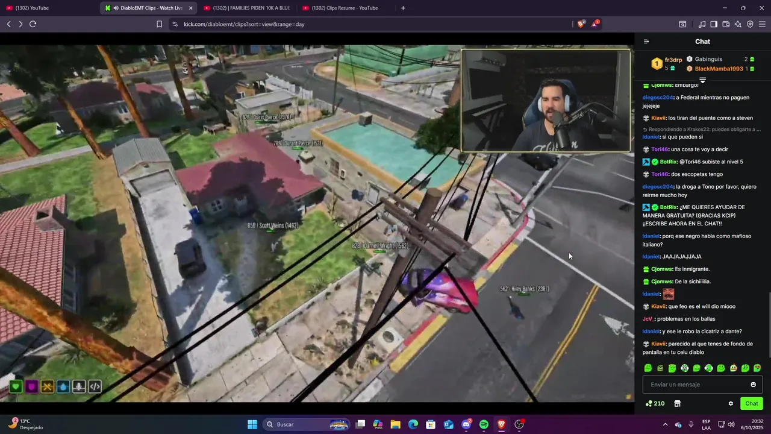The width and height of the screenshot is (771, 434).
Task: Open Leo AI sparkle icon
Action: click(x=738, y=24)
